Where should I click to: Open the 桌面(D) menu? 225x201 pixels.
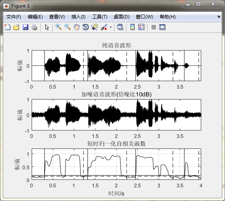(121, 17)
